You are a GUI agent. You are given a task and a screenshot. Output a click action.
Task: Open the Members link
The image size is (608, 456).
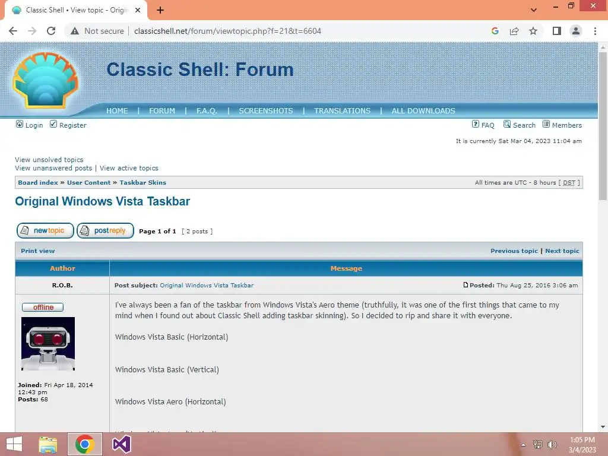click(566, 125)
